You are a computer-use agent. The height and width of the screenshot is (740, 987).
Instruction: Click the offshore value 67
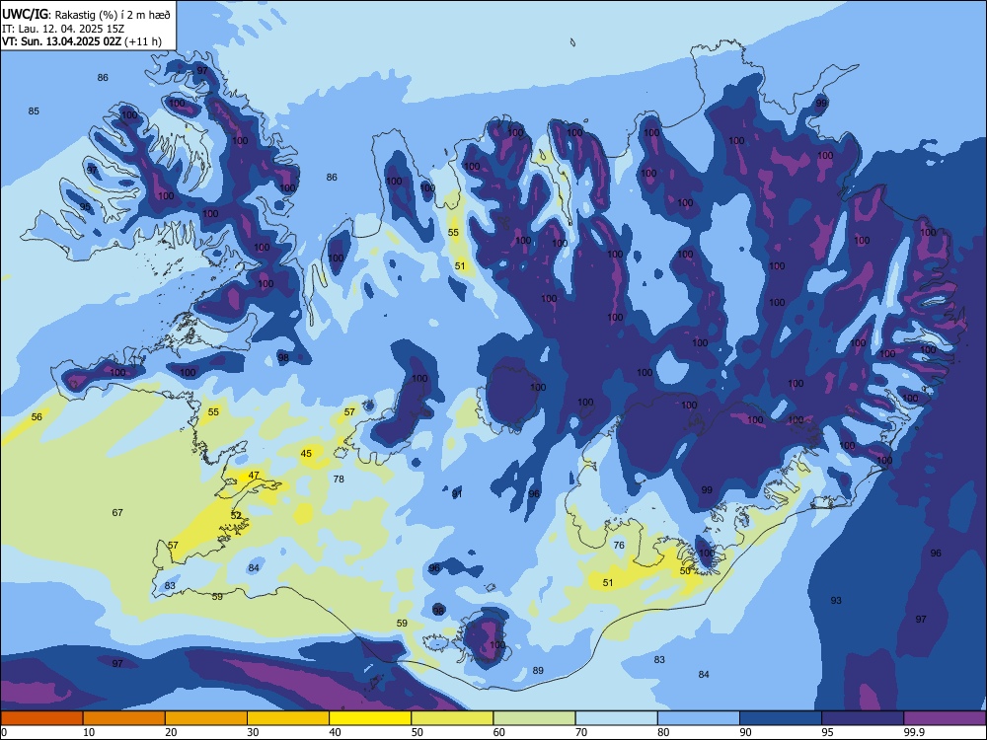pyautogui.click(x=117, y=512)
